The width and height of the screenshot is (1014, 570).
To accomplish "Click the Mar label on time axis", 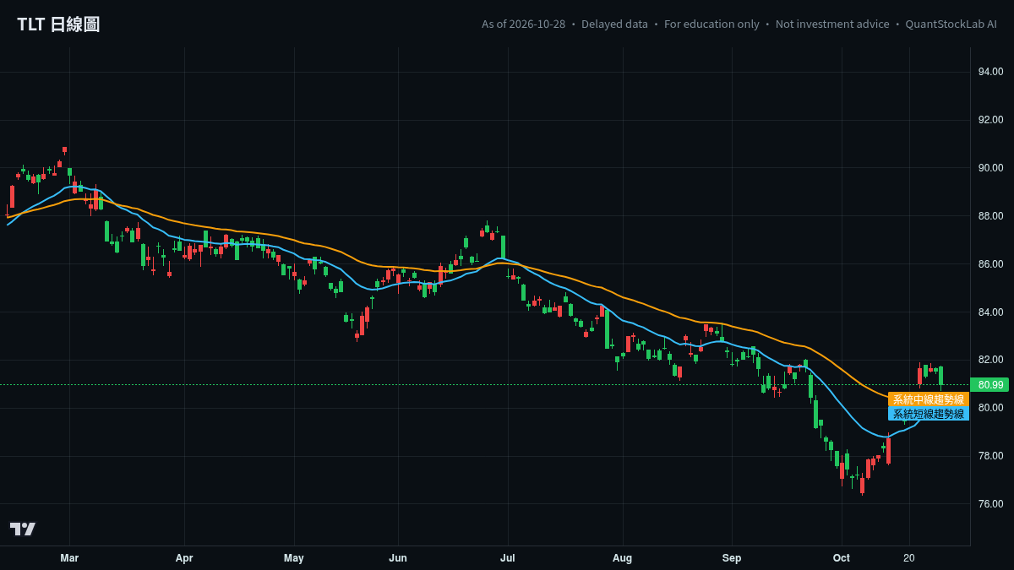I will pyautogui.click(x=69, y=558).
